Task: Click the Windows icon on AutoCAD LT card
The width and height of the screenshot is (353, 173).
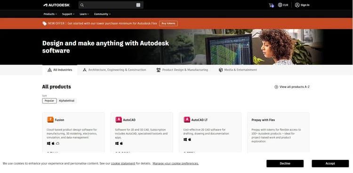Action: (185, 140)
